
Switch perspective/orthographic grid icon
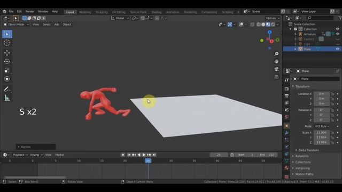276,77
